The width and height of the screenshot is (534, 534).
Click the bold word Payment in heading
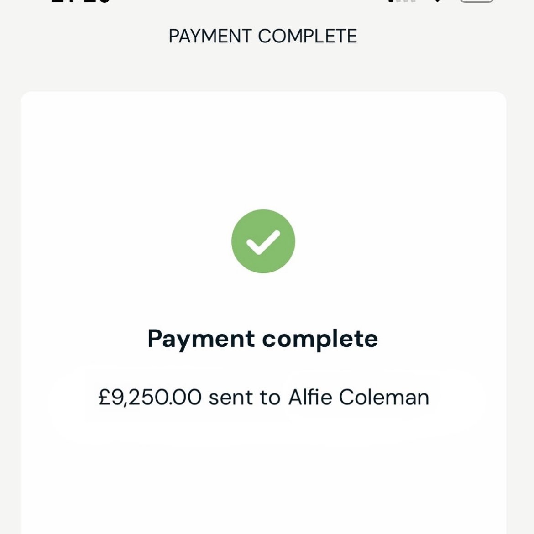tap(201, 339)
